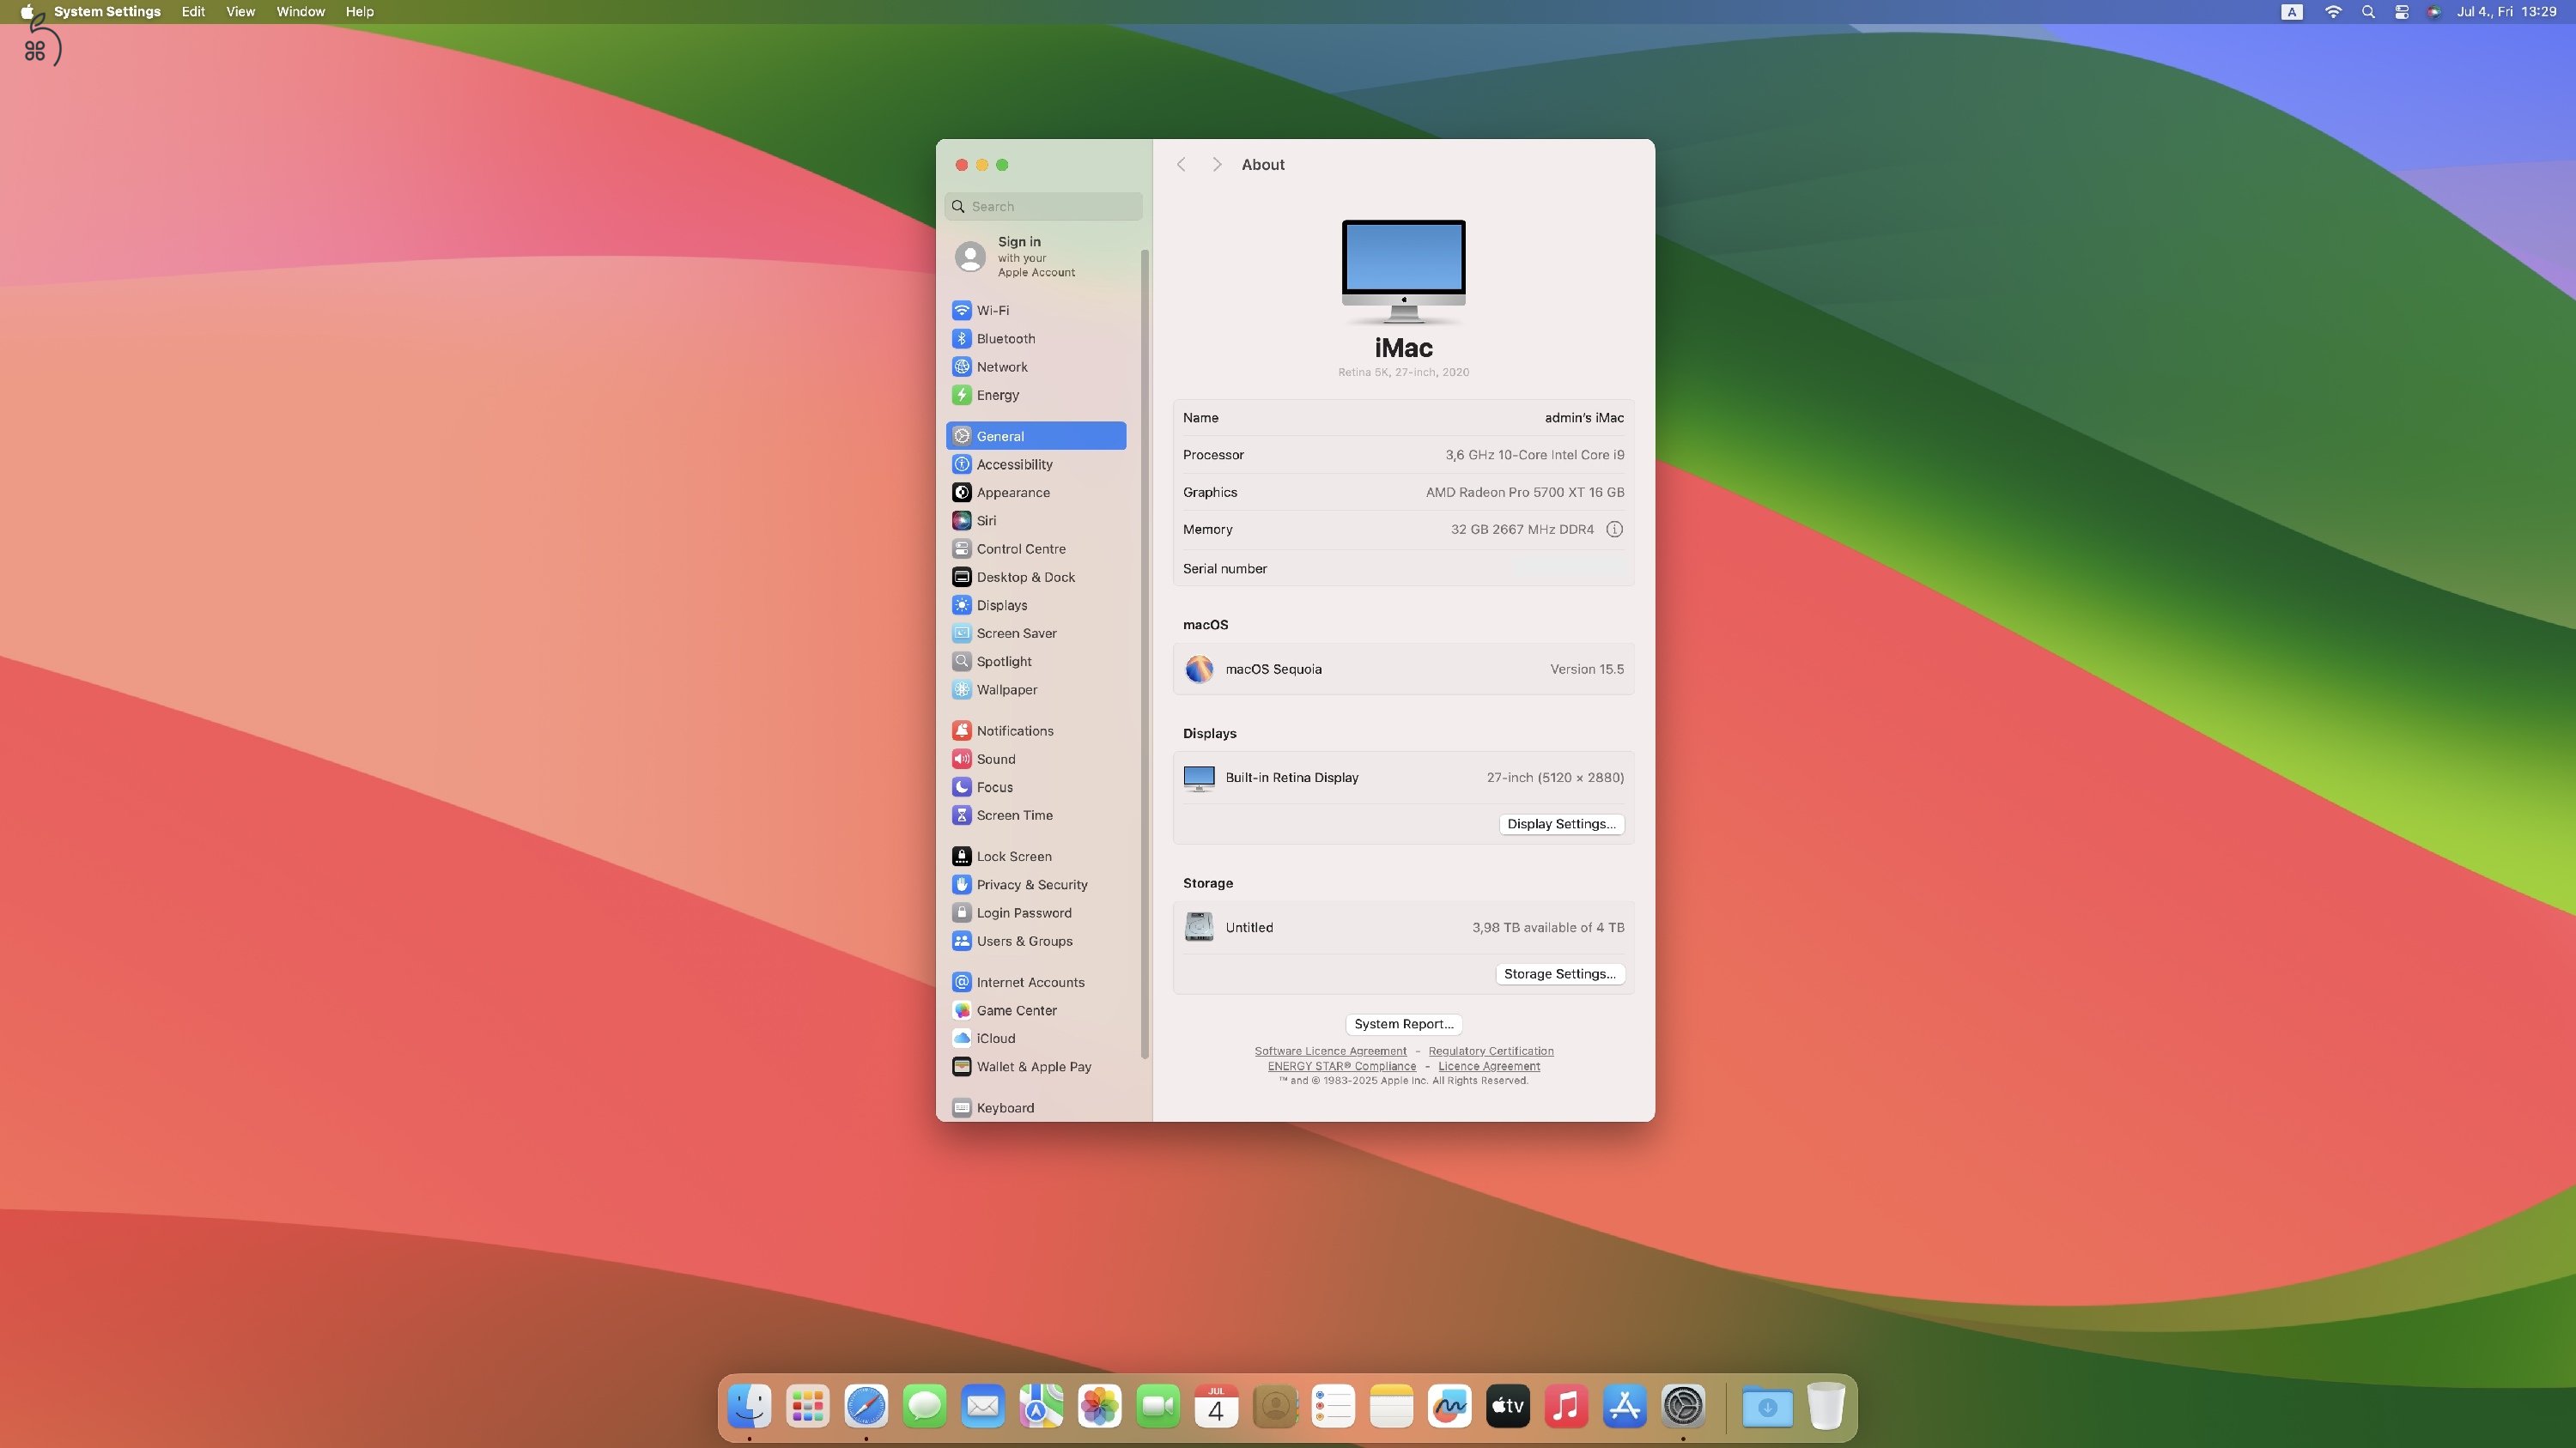Select Appearance in sidebar
This screenshot has height=1448, width=2576.
pos(1035,493)
